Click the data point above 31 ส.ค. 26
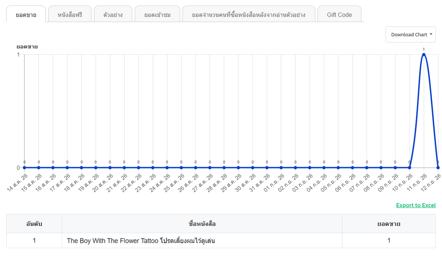Screen dimensions: 442x261 (267, 168)
